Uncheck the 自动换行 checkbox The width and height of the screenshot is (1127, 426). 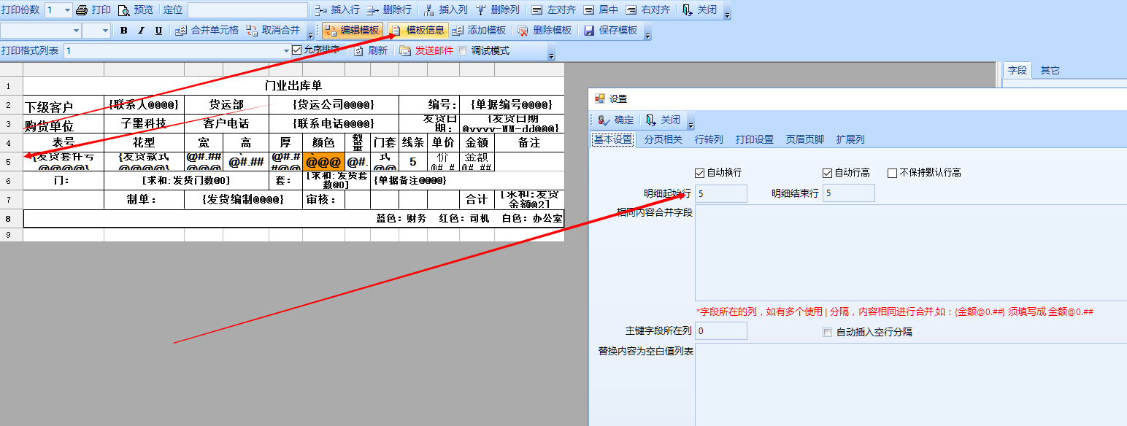coord(701,173)
